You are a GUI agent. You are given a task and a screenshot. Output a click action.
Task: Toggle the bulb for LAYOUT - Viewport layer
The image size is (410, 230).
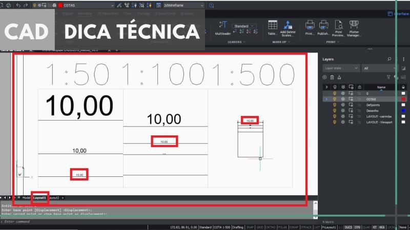[x=335, y=122]
